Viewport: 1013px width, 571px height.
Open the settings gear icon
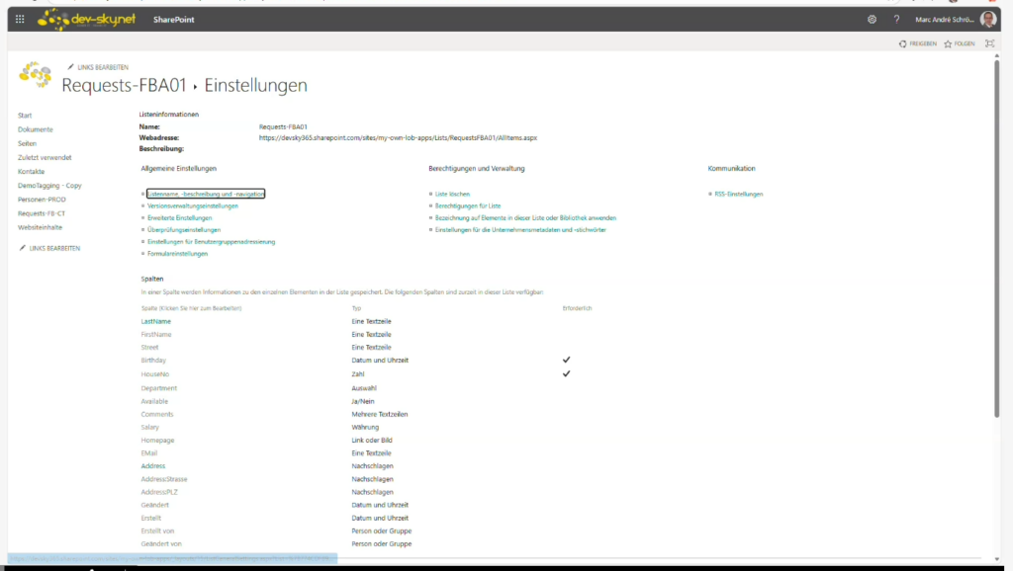872,20
